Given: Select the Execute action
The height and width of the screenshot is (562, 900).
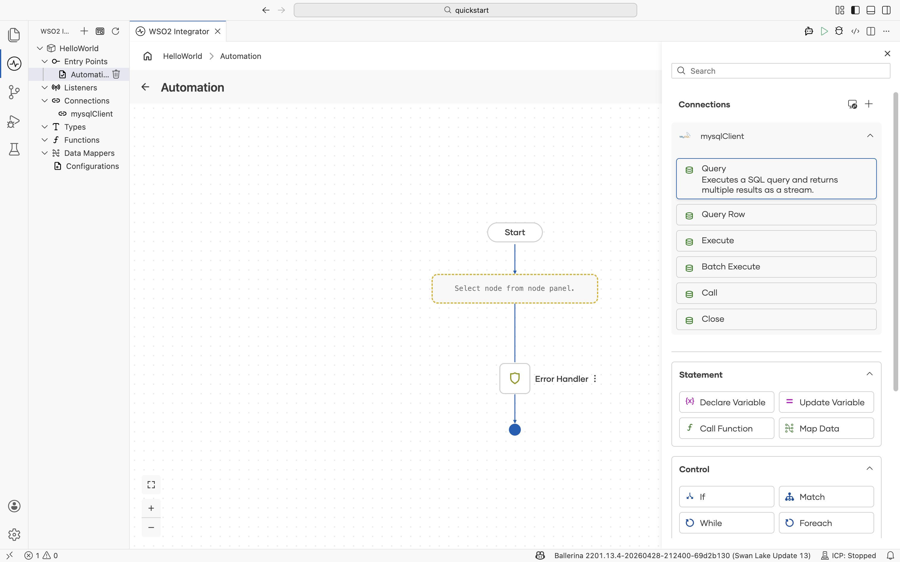Looking at the screenshot, I should tap(776, 241).
